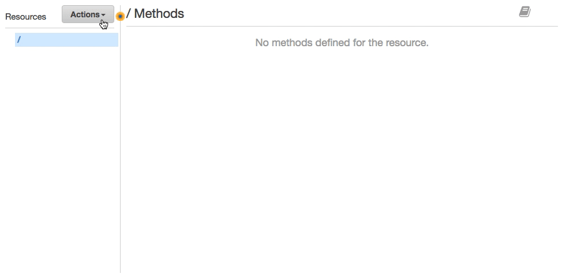Click the "/ Methods" heading
Image resolution: width=562 pixels, height=277 pixels.
[x=156, y=14]
